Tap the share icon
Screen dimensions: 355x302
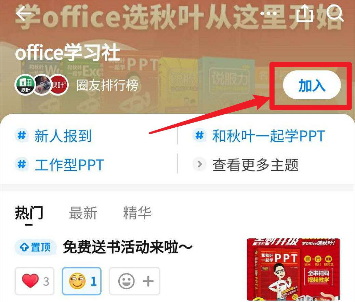304,13
